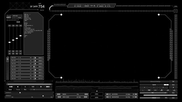Select the AUDIO button

point(97,97)
